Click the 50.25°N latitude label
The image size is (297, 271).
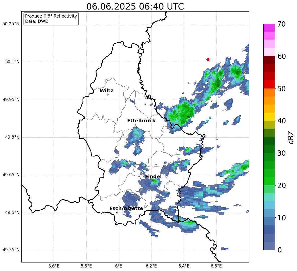coord(11,24)
